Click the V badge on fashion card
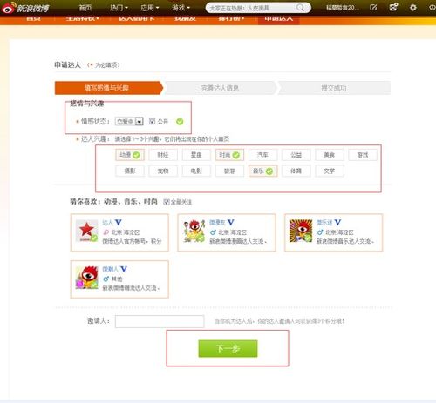The height and width of the screenshot is (403, 436). click(x=124, y=269)
